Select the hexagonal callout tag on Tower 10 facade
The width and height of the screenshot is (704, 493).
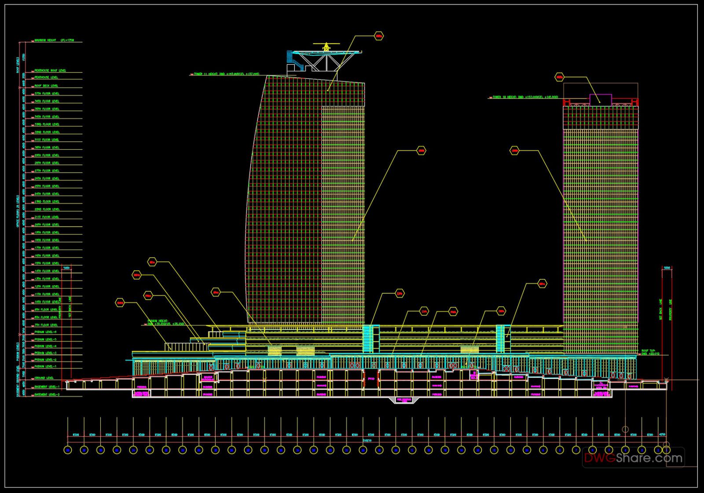[515, 150]
